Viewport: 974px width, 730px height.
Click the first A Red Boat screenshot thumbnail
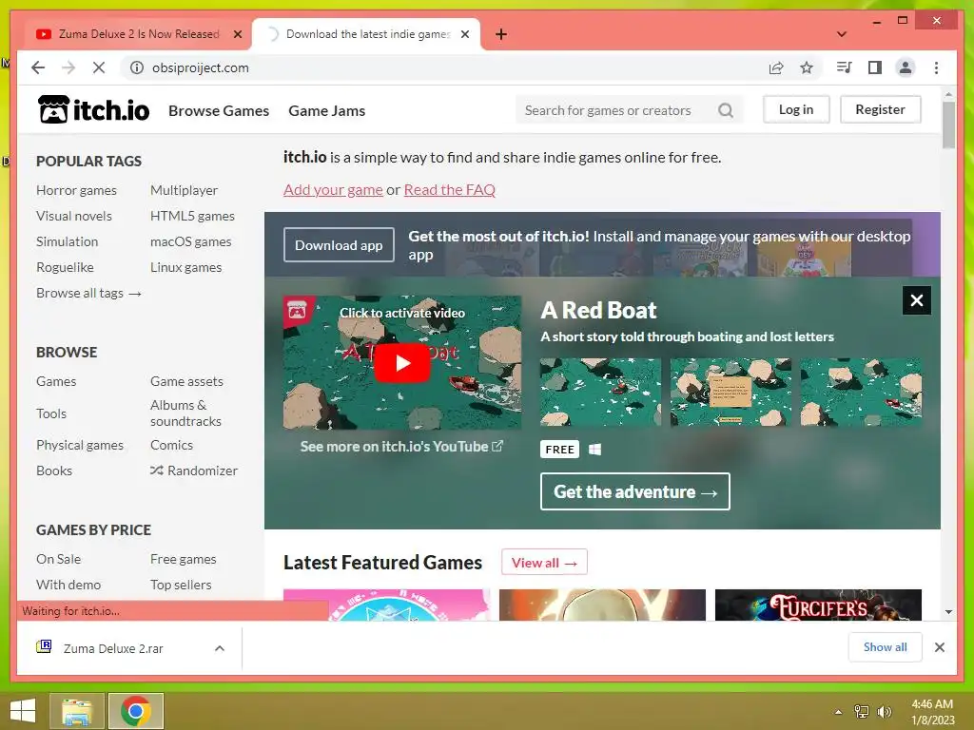[601, 392]
